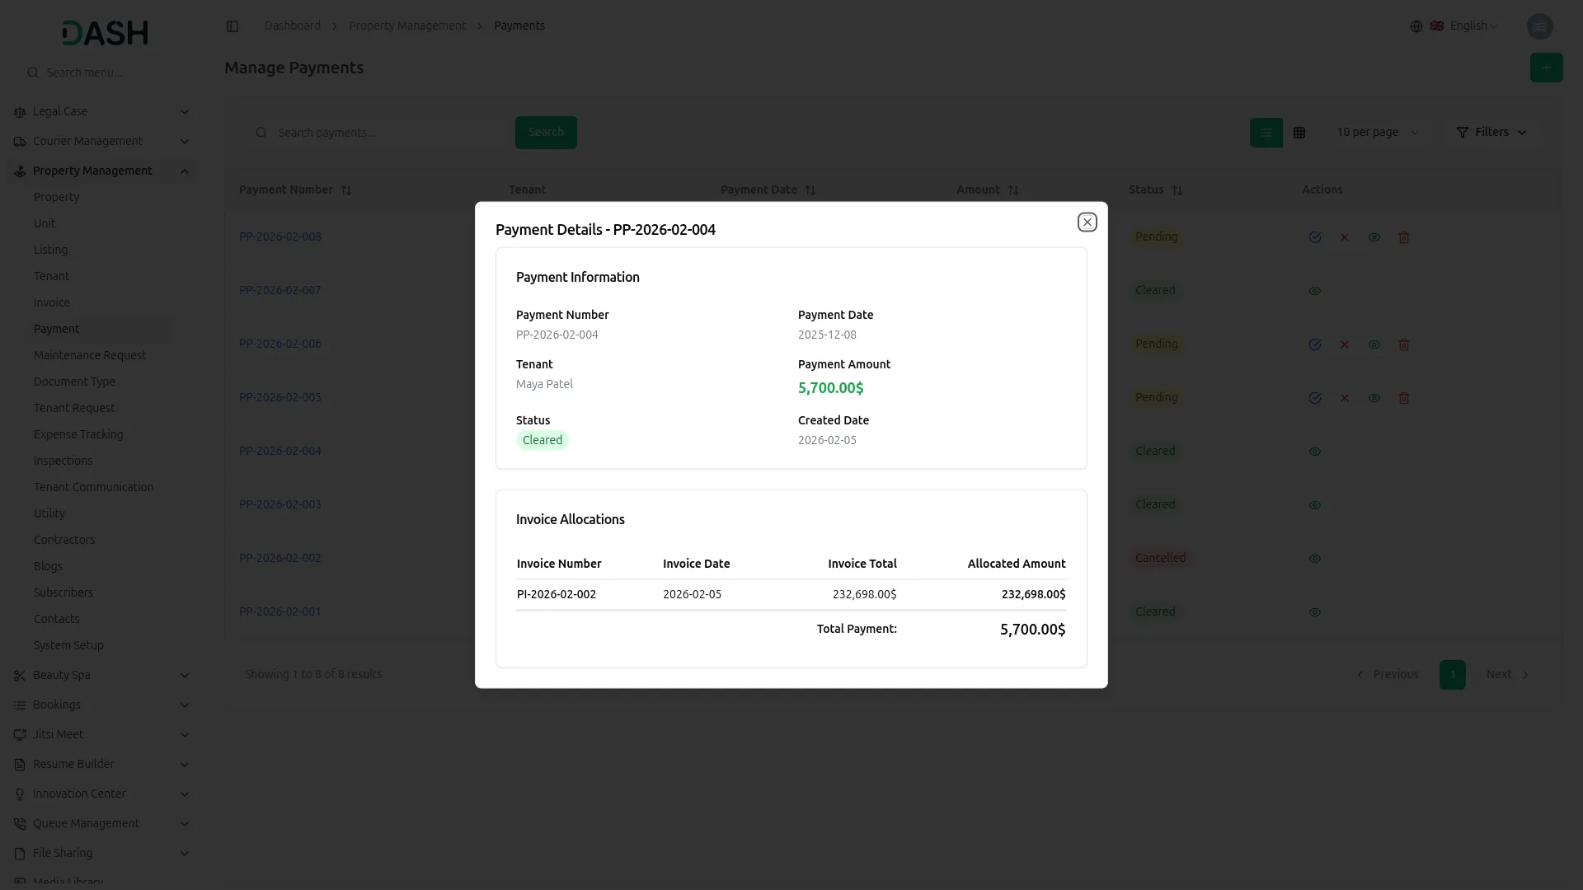
Task: View payment PP-2026-02-001 eye icon
Action: click(1315, 612)
